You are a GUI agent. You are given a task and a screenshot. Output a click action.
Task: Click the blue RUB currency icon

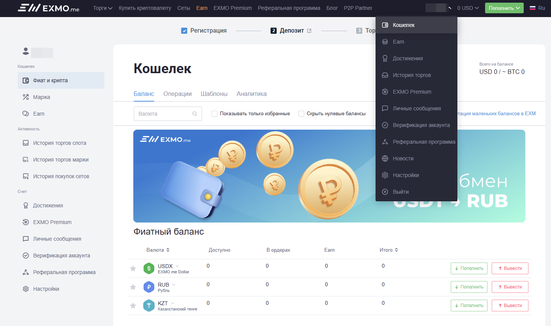[x=149, y=287]
